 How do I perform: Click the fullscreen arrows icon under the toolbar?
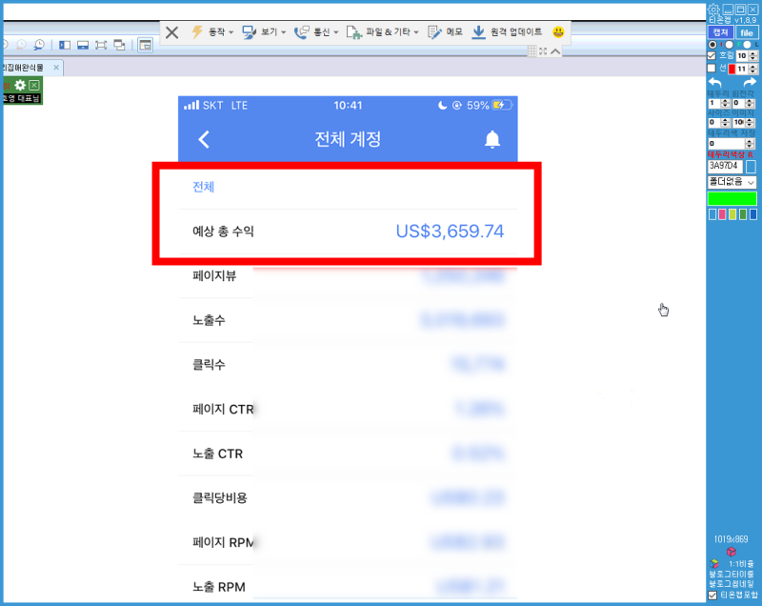pos(543,51)
